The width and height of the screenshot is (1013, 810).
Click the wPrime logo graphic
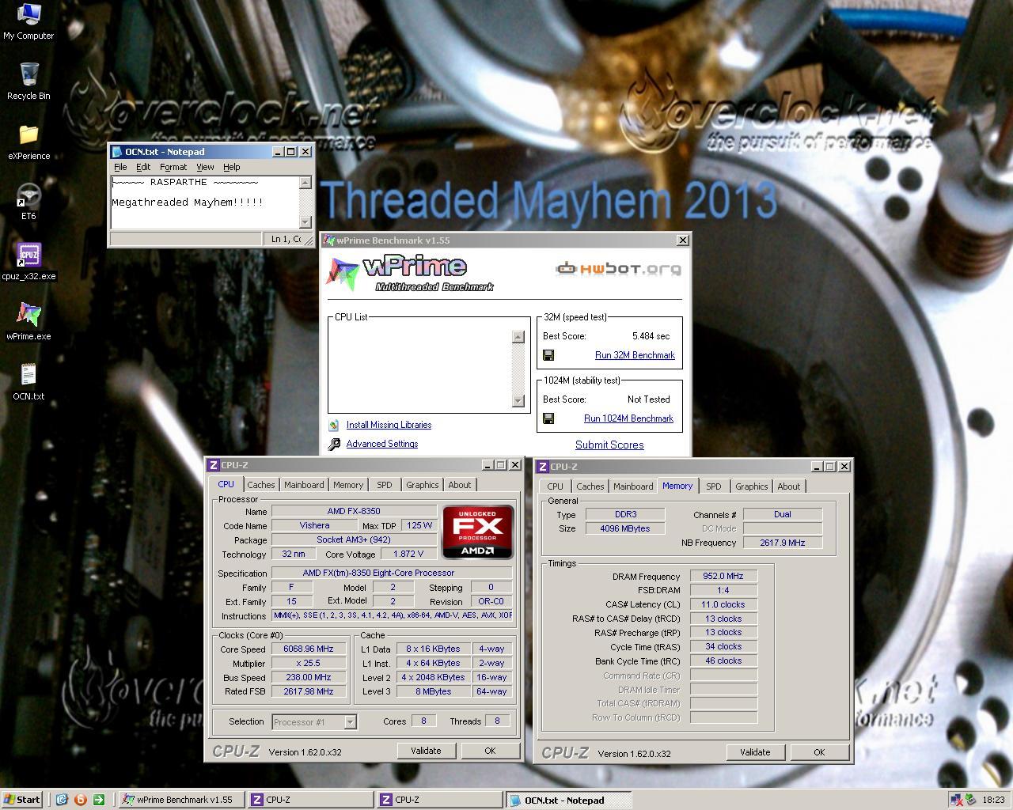411,274
